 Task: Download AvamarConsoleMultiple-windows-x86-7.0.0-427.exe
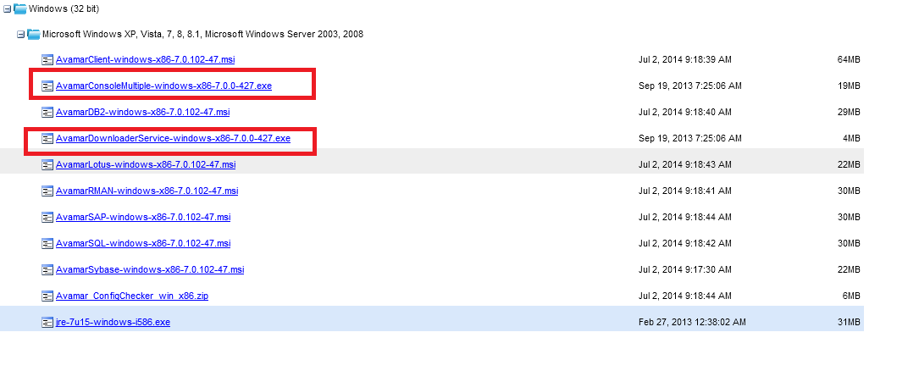[x=163, y=86]
